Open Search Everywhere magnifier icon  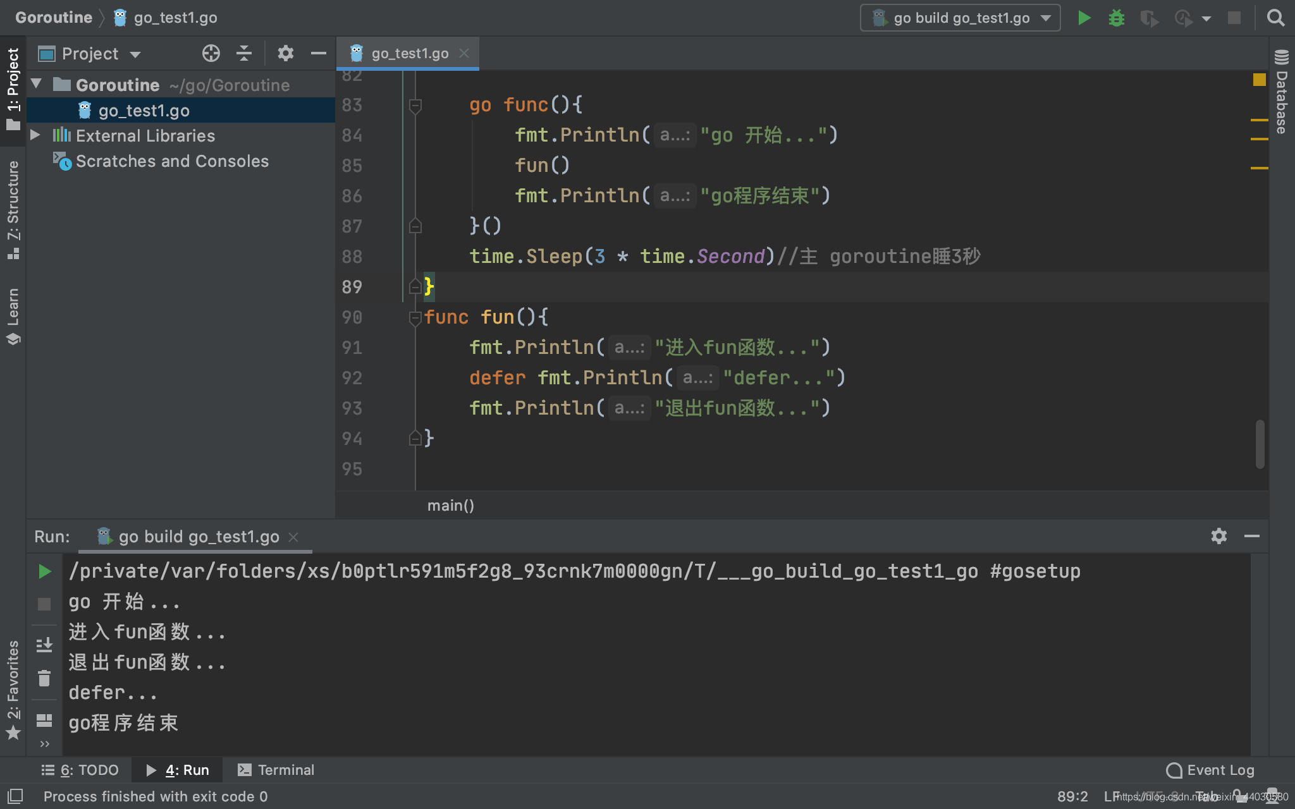click(x=1276, y=18)
